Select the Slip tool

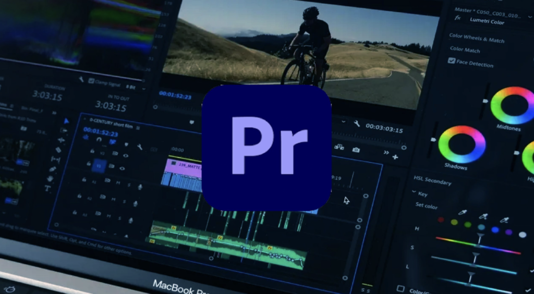(55, 159)
